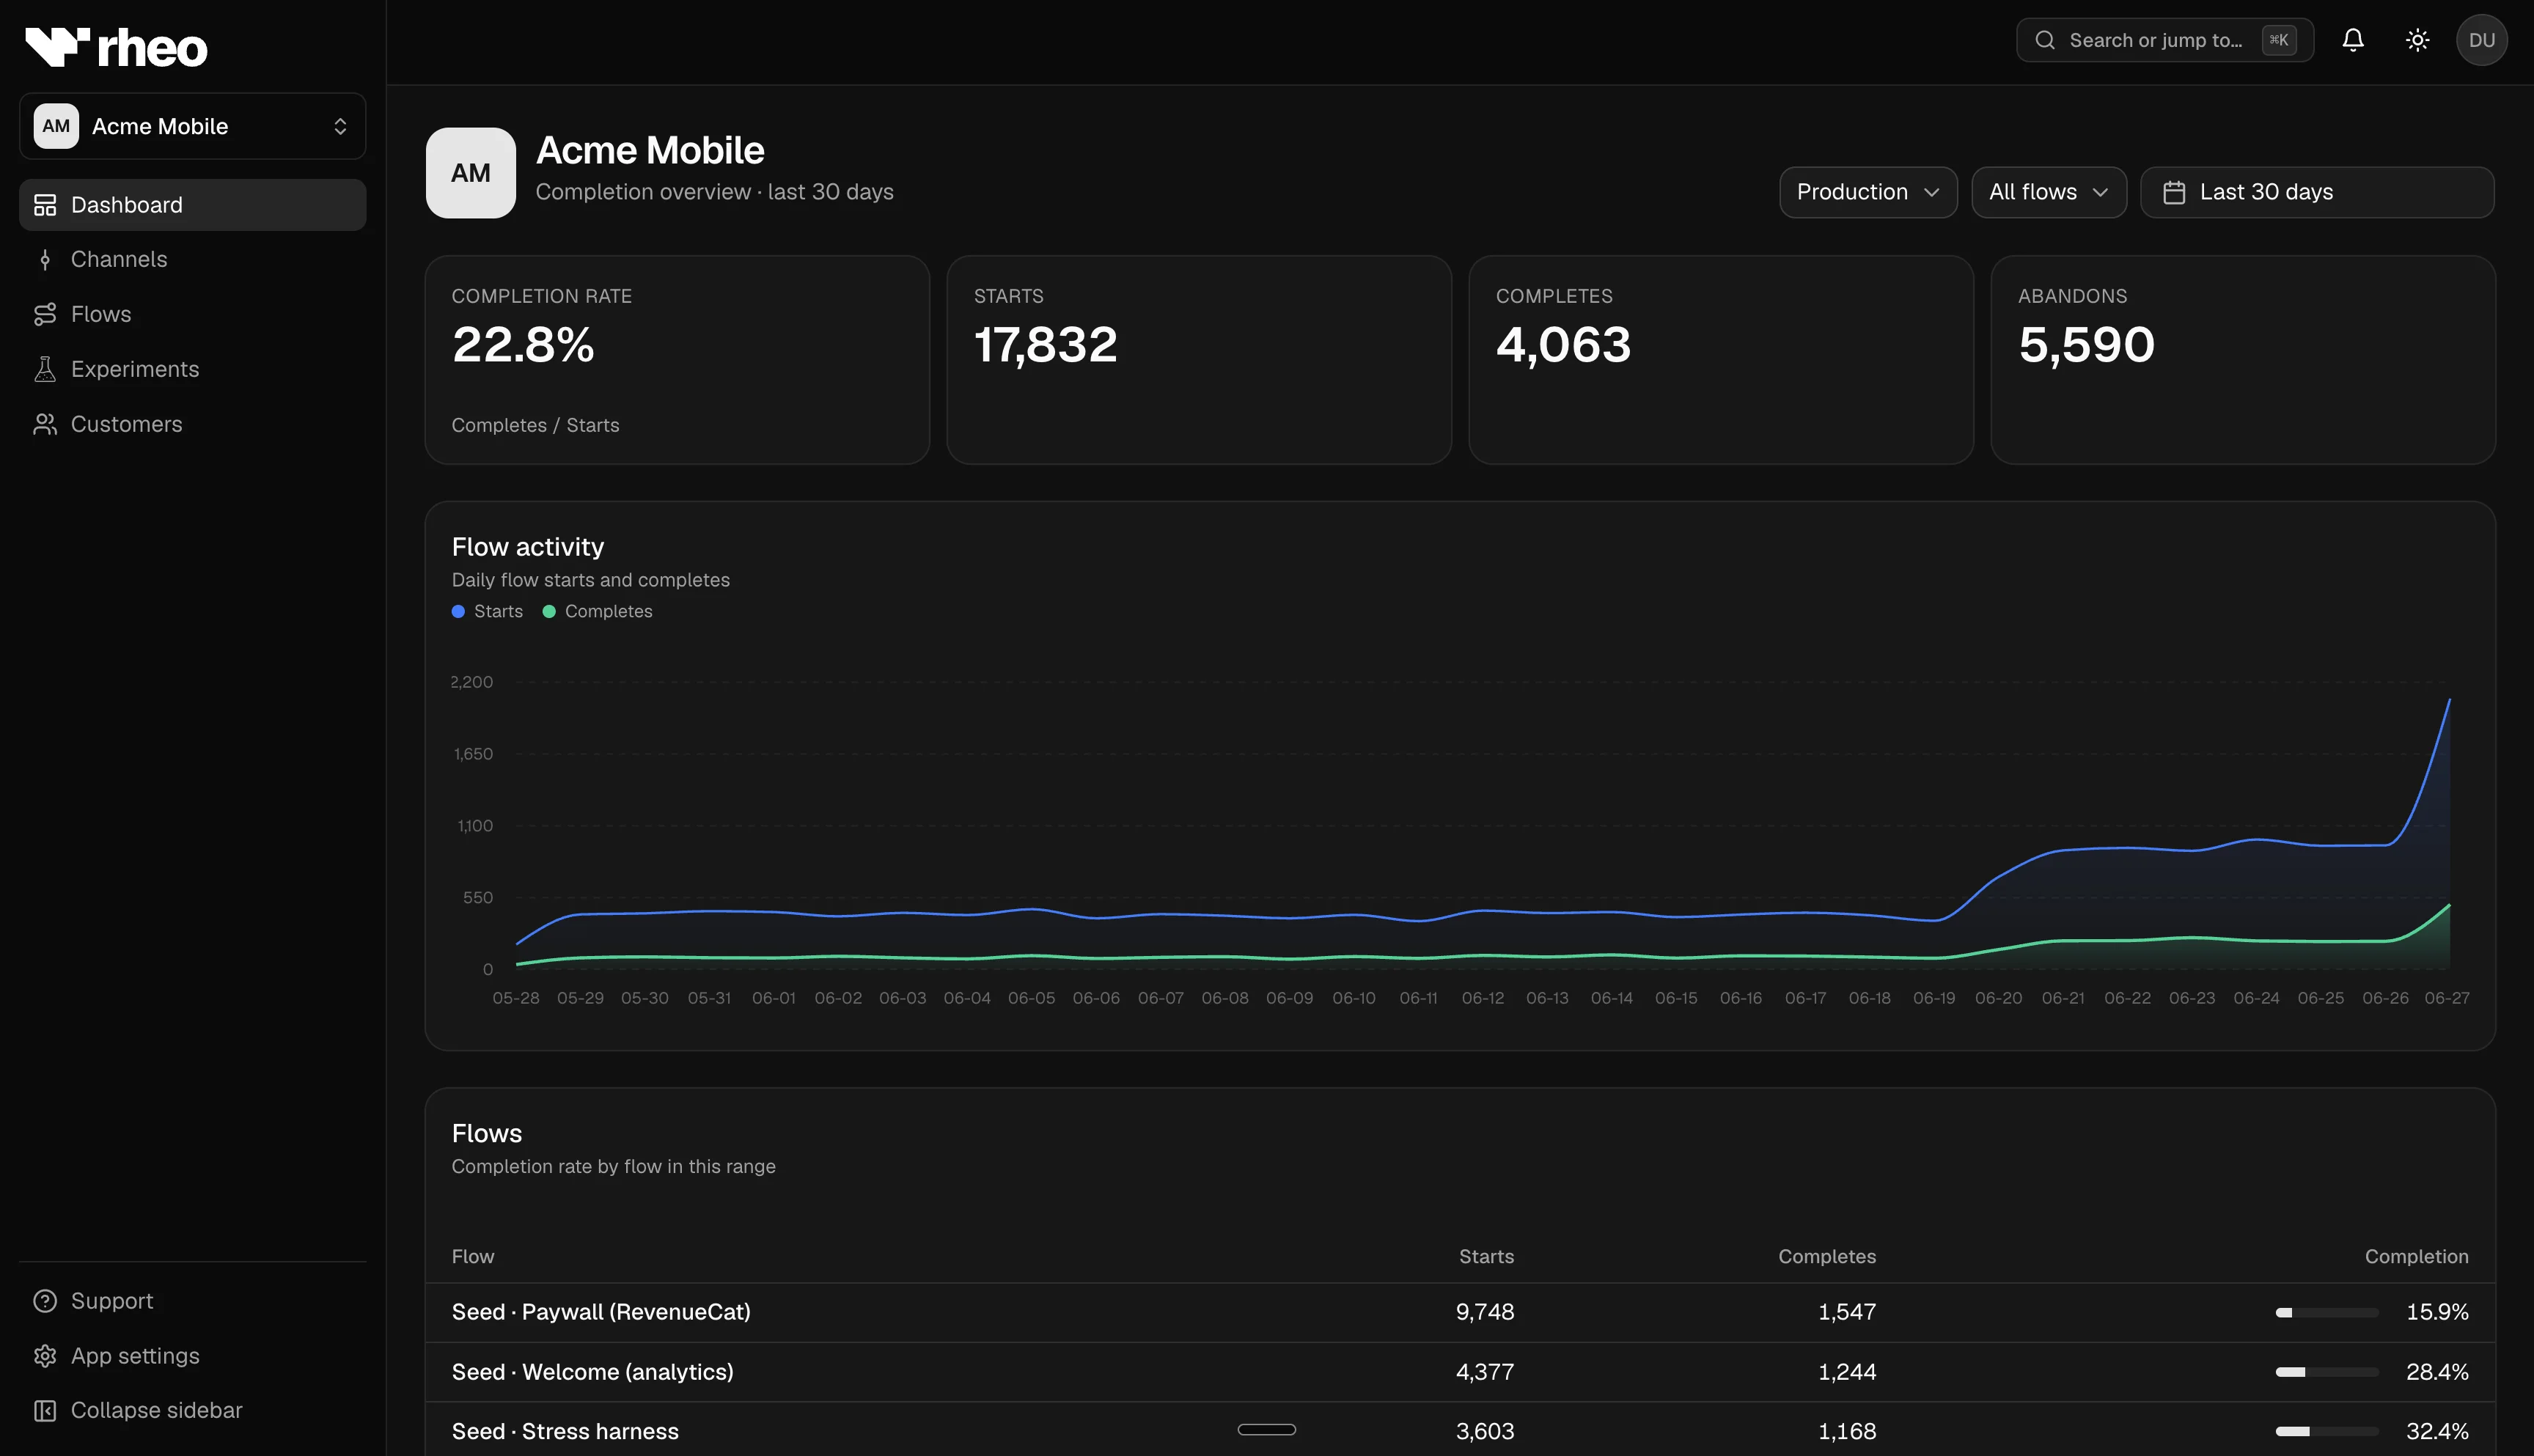This screenshot has width=2534, height=1456.
Task: Select the Dashboard menu item
Action: pyautogui.click(x=193, y=205)
